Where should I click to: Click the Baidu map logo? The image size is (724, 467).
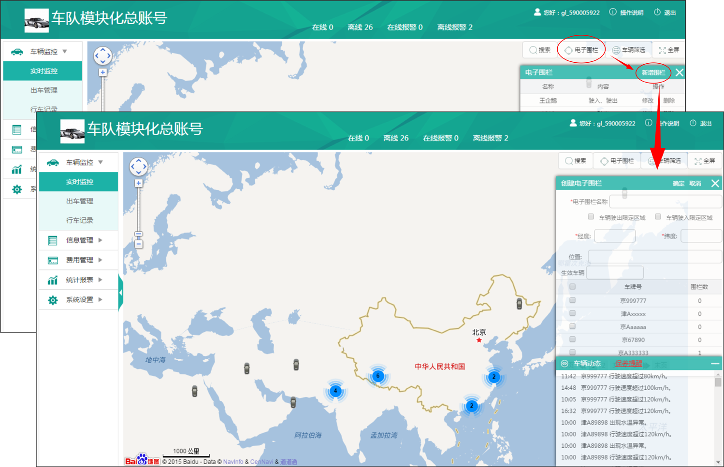point(142,460)
